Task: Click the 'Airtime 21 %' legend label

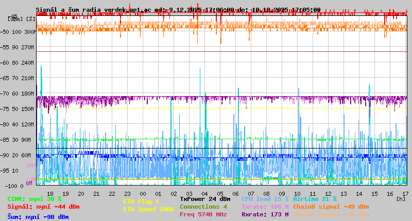Action: click(x=315, y=199)
